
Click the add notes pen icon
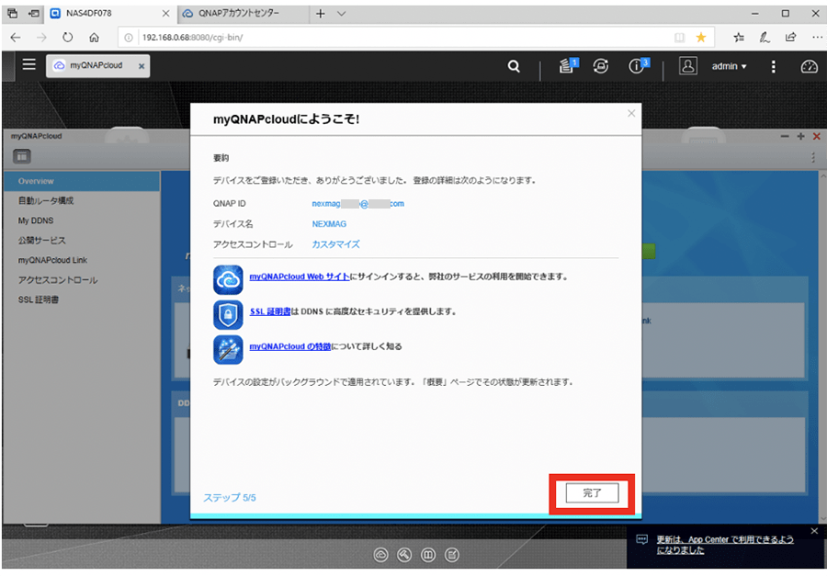tap(765, 38)
